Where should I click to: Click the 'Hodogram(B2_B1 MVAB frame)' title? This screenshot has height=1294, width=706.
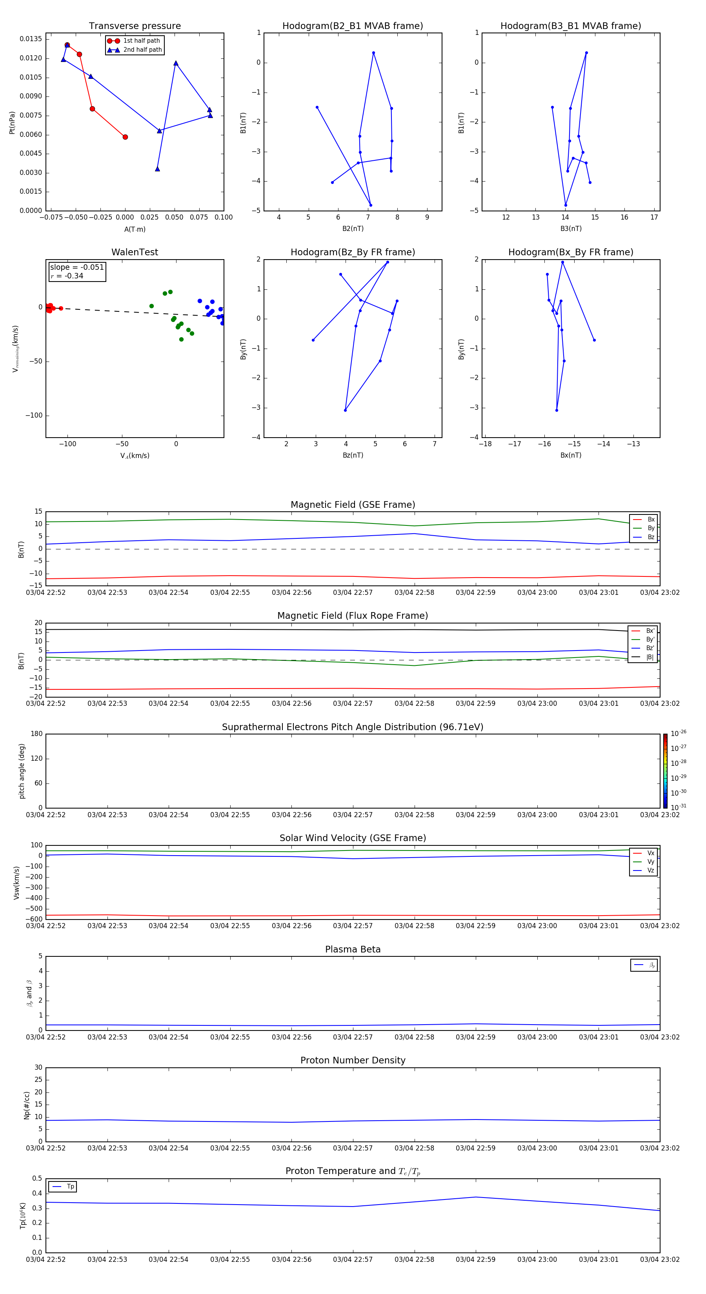353,25
